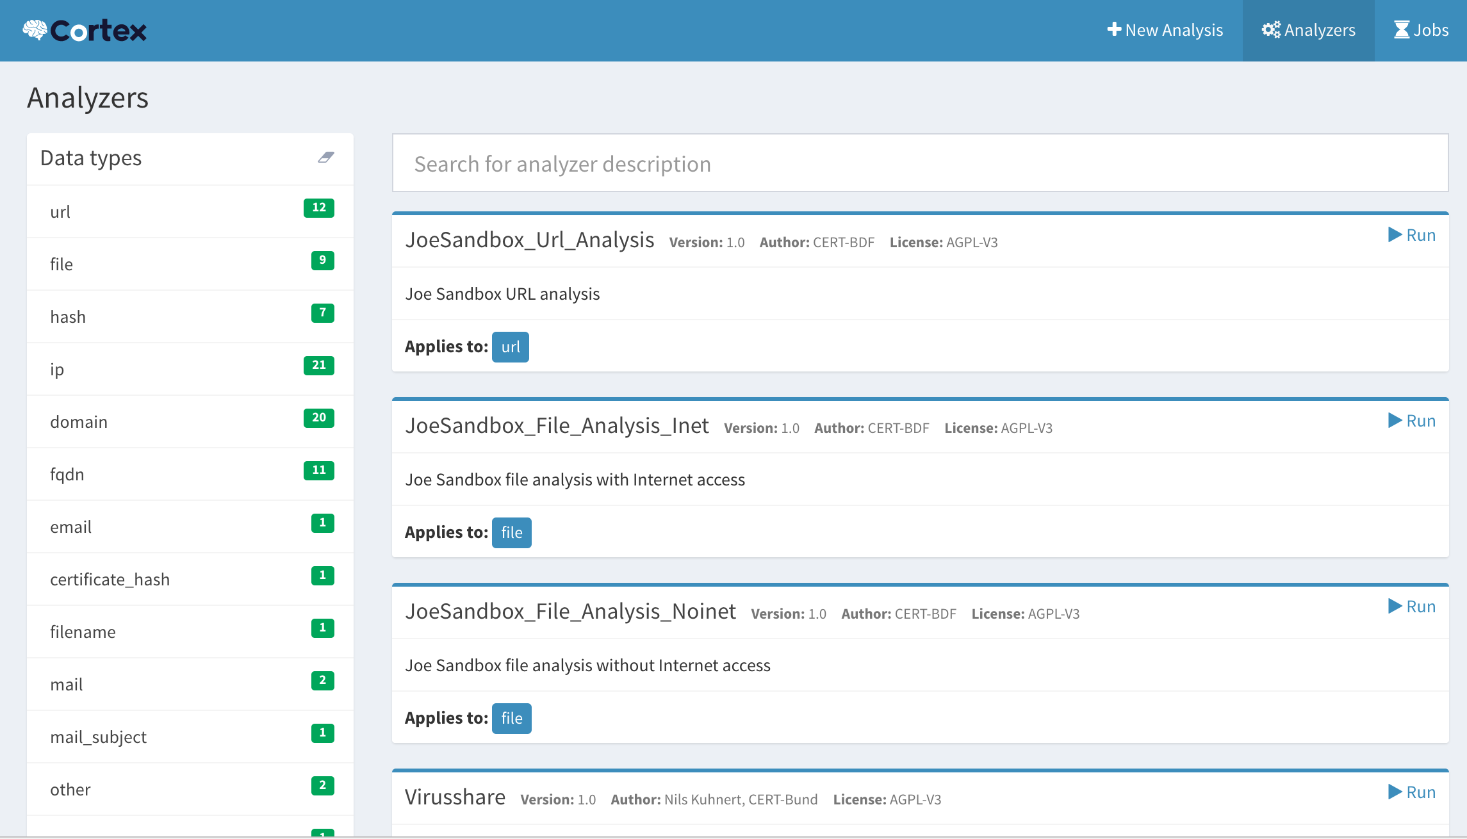
Task: Click the Jobs navigation tab
Action: coord(1418,30)
